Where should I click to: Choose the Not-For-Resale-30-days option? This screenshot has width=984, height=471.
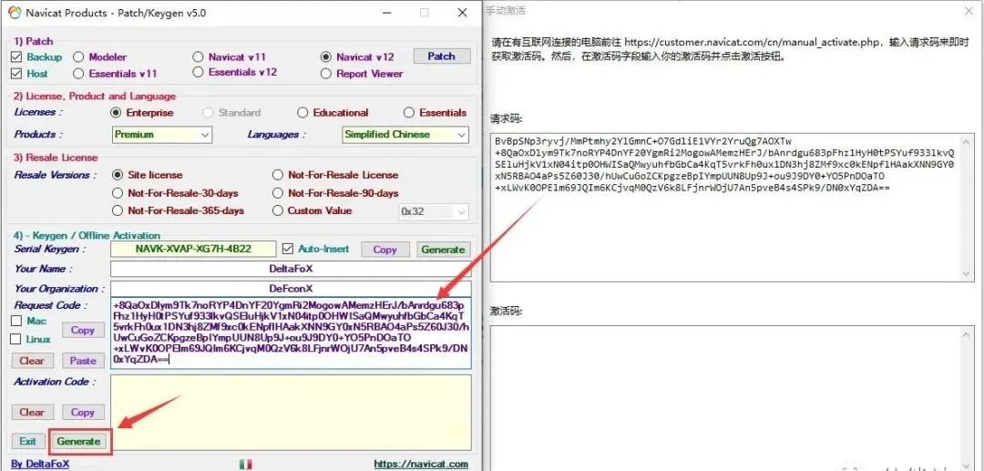[117, 193]
